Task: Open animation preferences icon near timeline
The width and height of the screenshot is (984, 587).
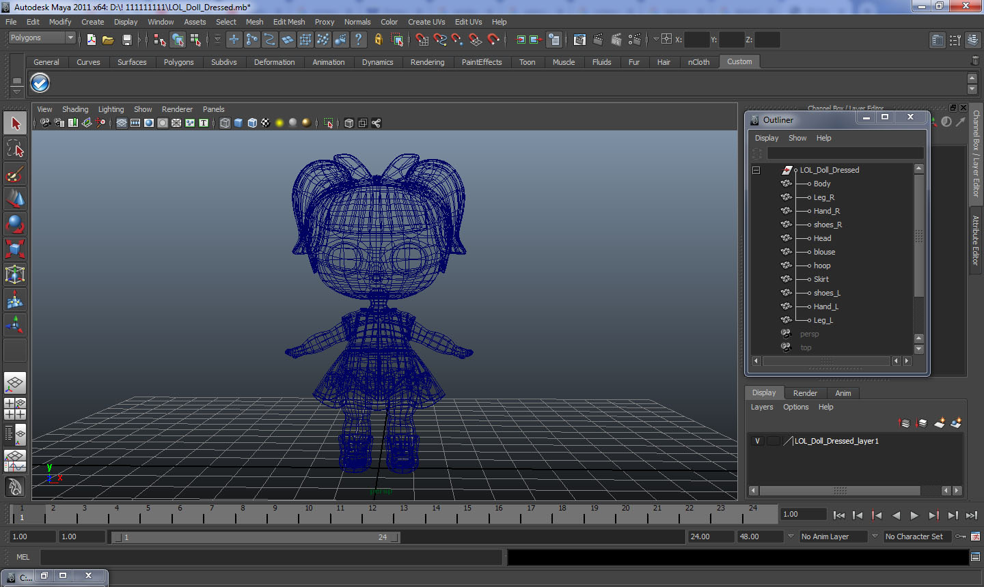Action: point(975,536)
